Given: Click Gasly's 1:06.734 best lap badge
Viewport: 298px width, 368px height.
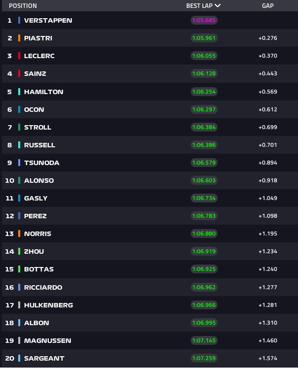Looking at the screenshot, I should pyautogui.click(x=204, y=198).
